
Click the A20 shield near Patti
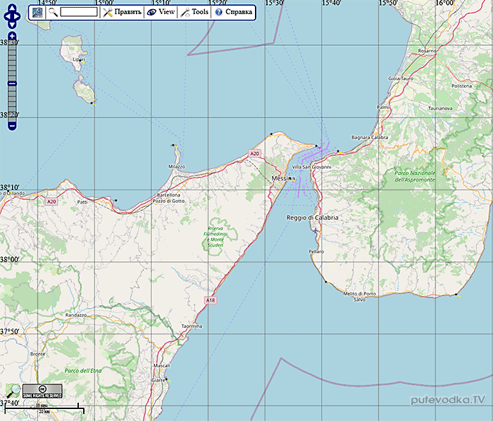point(51,202)
